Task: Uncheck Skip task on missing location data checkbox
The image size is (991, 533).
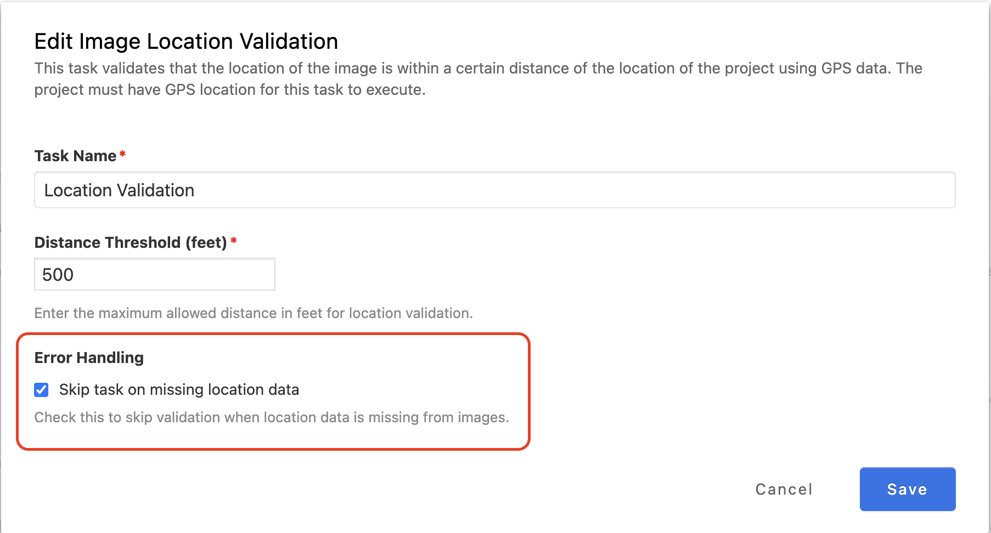Action: pos(41,390)
